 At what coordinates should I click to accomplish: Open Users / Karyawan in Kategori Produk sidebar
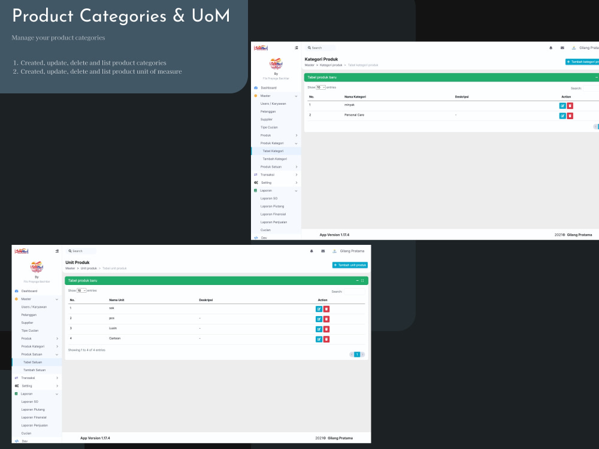click(x=276, y=104)
